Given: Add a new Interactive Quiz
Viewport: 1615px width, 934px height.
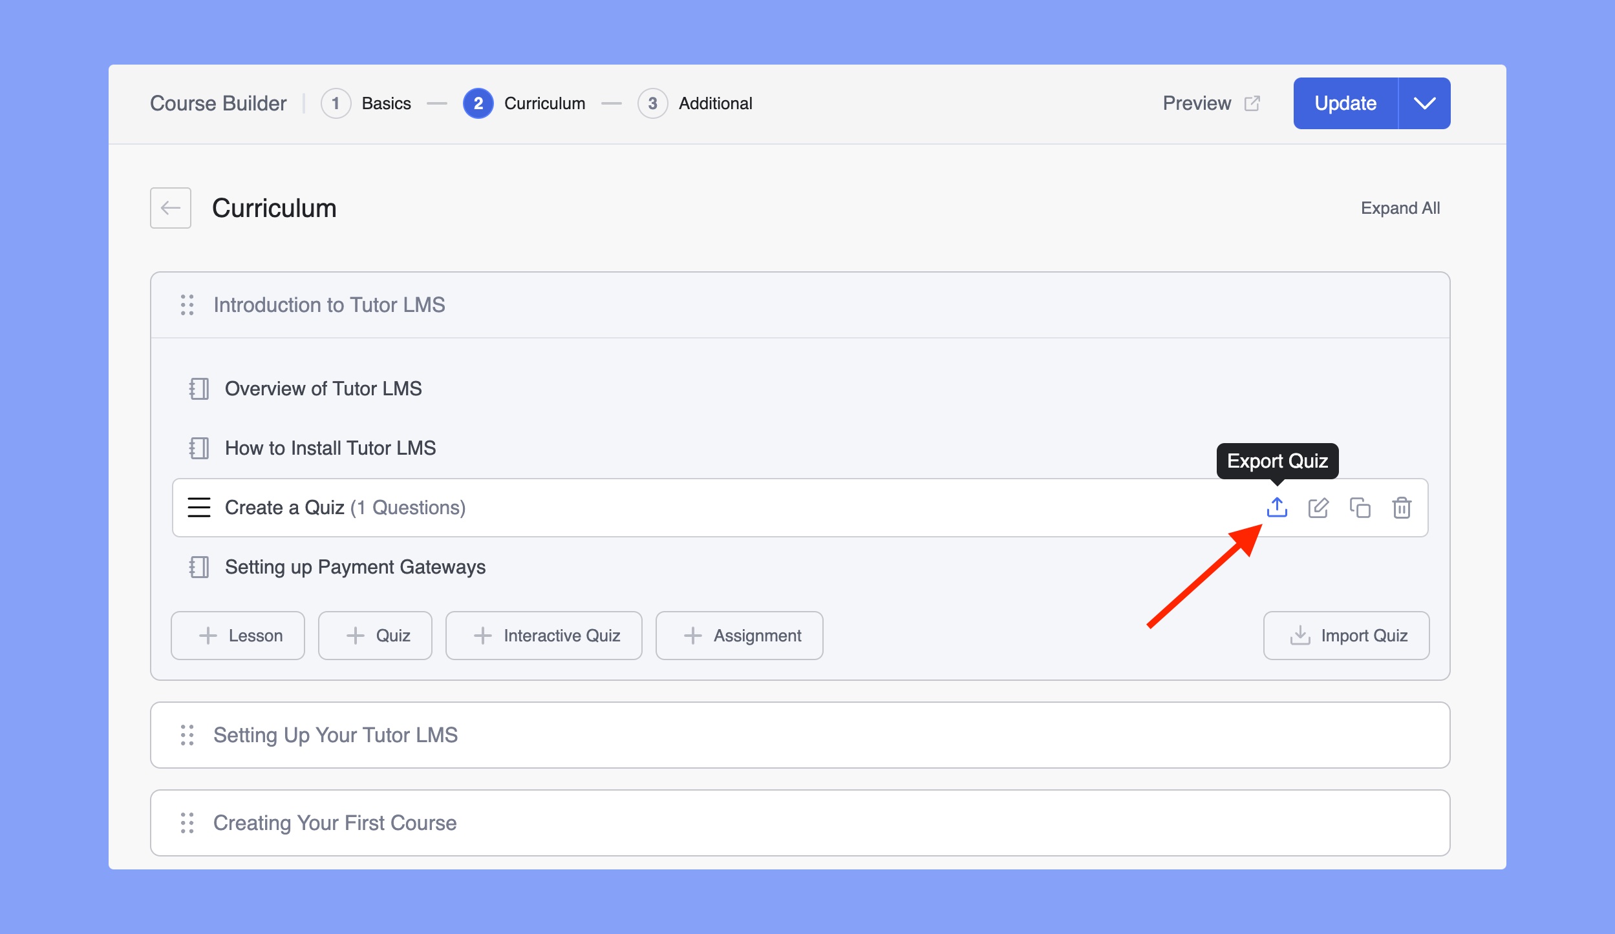Looking at the screenshot, I should coord(544,636).
